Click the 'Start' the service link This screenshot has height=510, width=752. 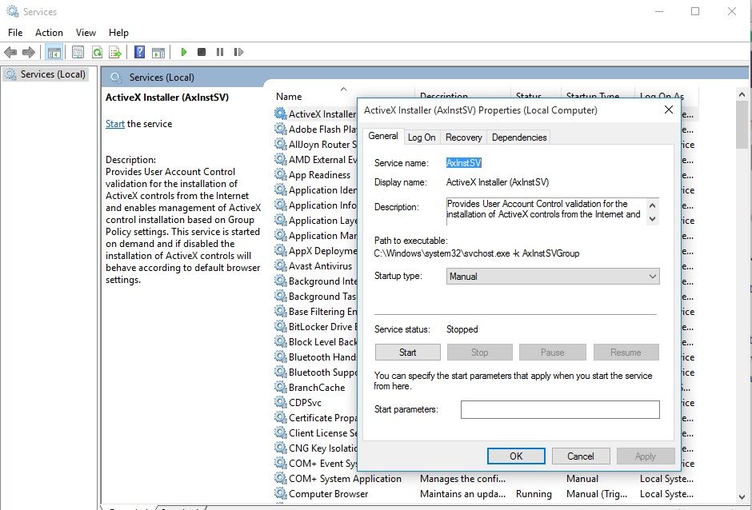[115, 124]
